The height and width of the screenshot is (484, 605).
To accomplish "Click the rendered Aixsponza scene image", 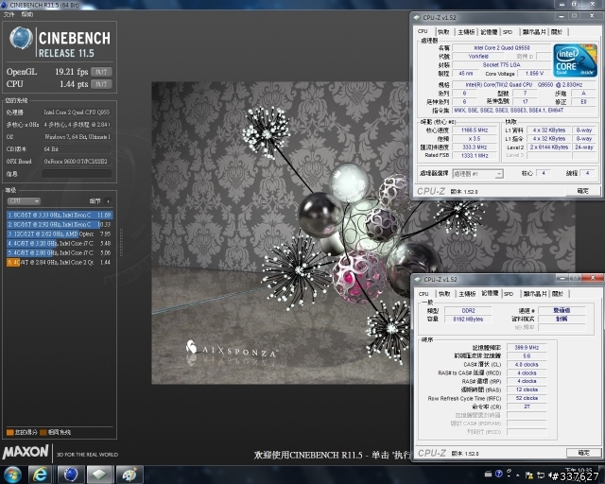I will click(x=281, y=233).
